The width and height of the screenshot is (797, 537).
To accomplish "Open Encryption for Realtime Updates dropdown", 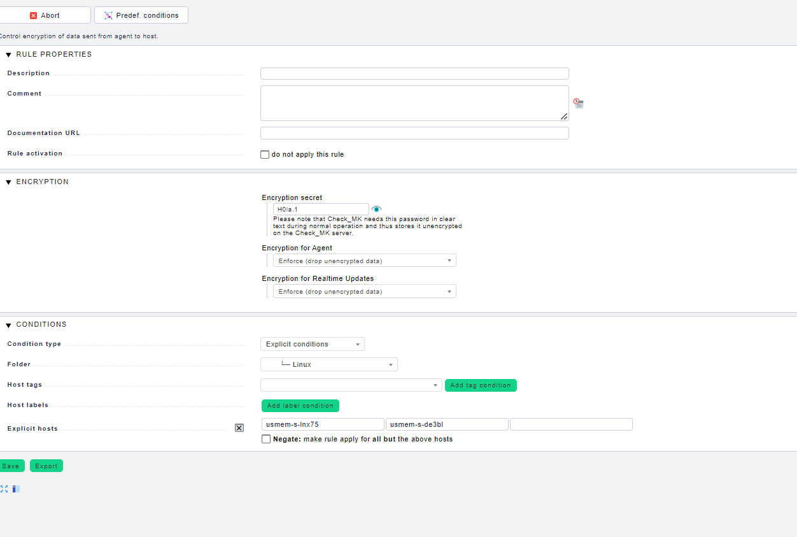I will coord(364,291).
